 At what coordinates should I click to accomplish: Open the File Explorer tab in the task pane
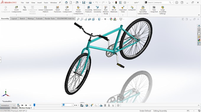tap(199, 33)
